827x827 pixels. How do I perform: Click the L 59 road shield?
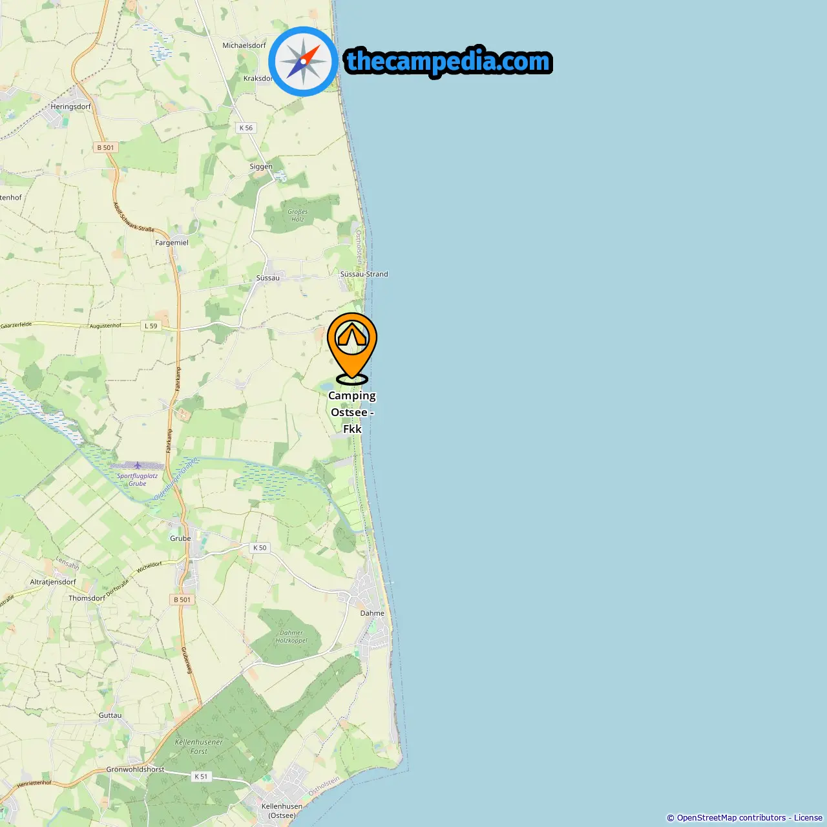(x=151, y=326)
